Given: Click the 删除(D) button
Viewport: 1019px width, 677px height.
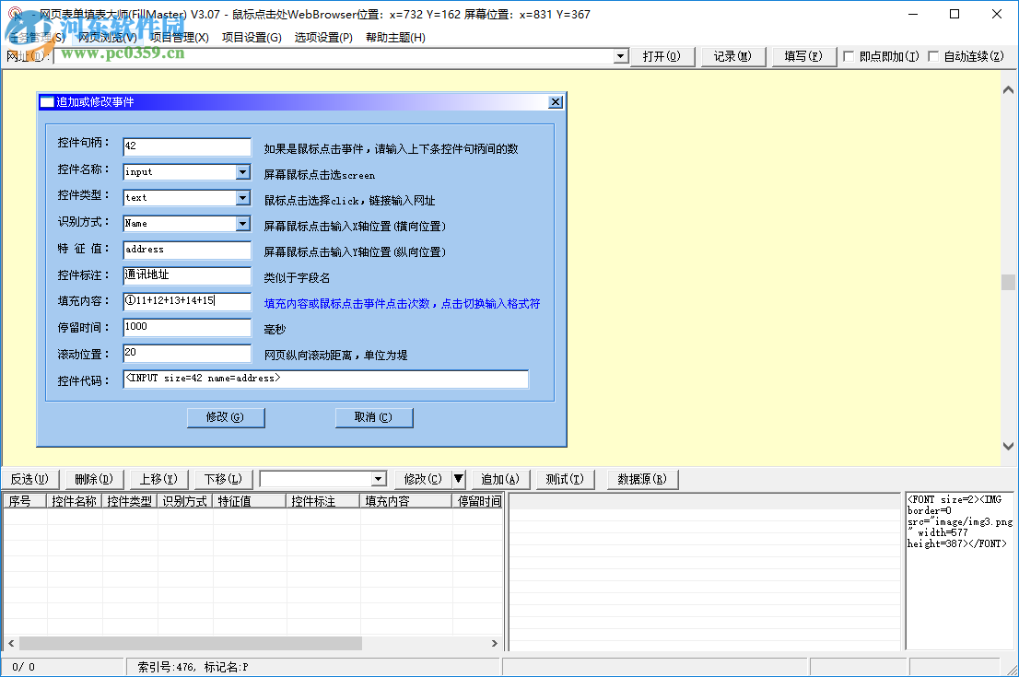Looking at the screenshot, I should coord(93,479).
